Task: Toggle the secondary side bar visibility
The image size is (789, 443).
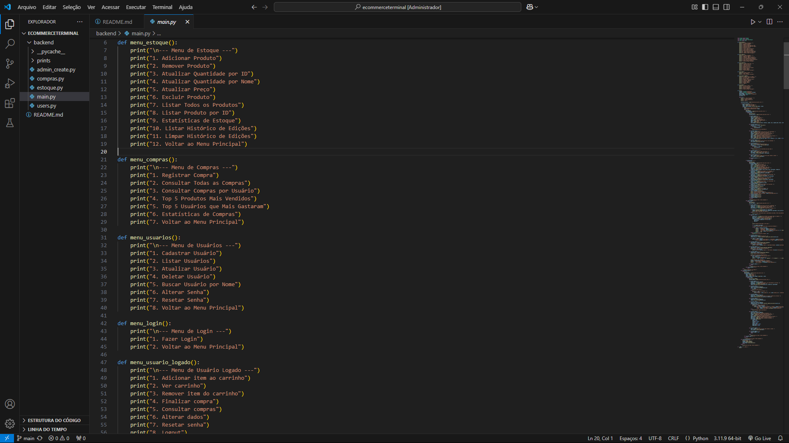Action: click(x=727, y=7)
